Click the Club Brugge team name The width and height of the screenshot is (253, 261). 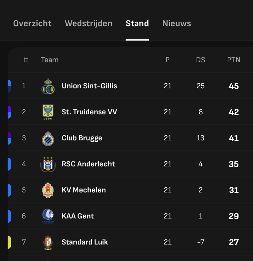tap(82, 138)
